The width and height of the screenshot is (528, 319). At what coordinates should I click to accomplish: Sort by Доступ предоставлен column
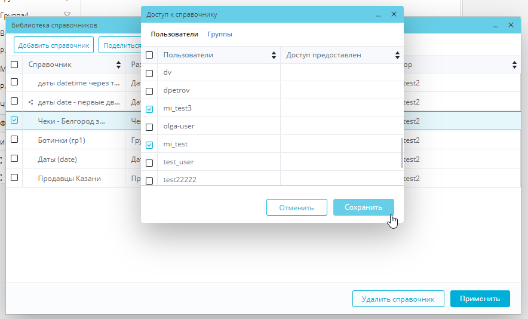tap(397, 56)
